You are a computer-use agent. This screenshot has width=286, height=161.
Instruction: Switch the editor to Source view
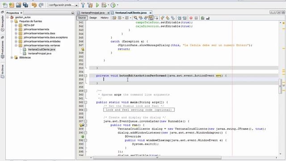pyautogui.click(x=82, y=18)
